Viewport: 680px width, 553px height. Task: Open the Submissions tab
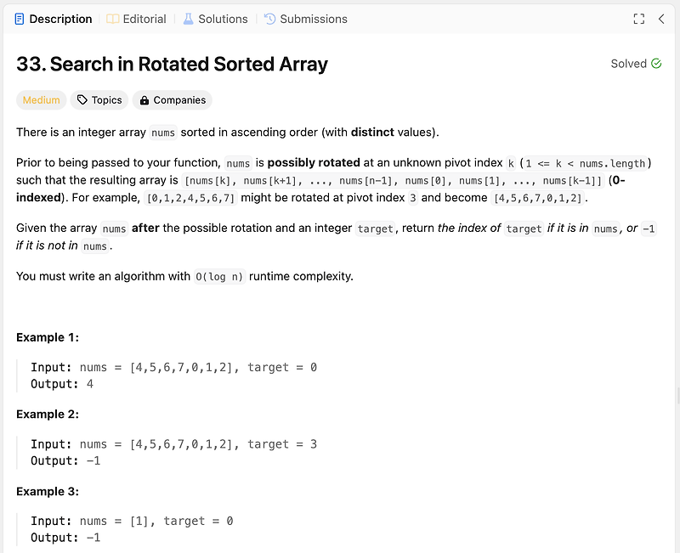pyautogui.click(x=306, y=19)
